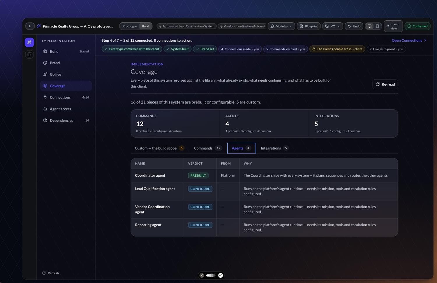Viewport: 437px width, 283px height.
Task: Click CONFIGURE badge for Lead Qualification agent
Action: [200, 189]
